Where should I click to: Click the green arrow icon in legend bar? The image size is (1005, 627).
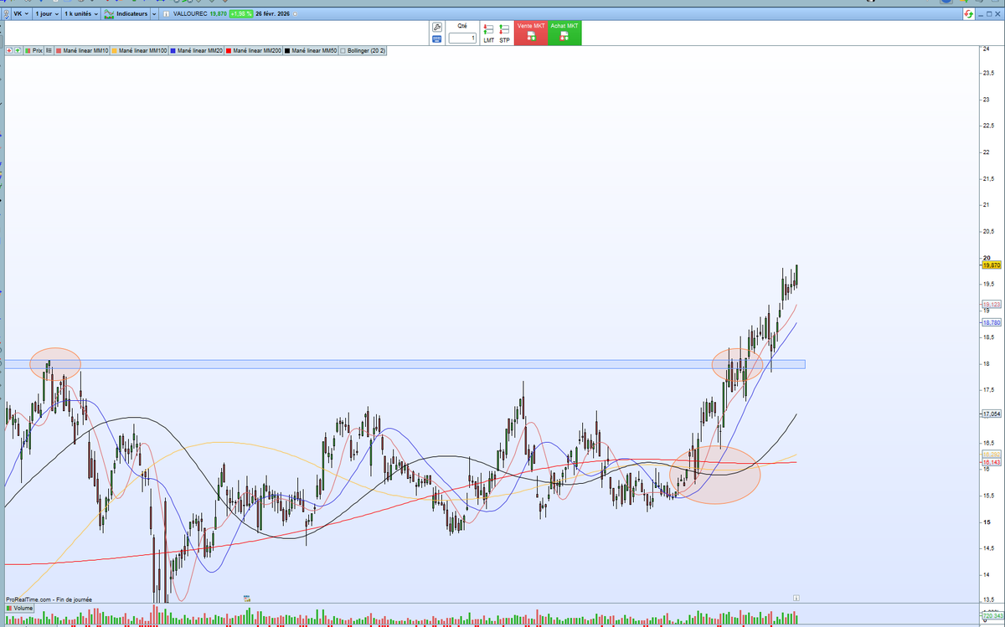tap(18, 51)
